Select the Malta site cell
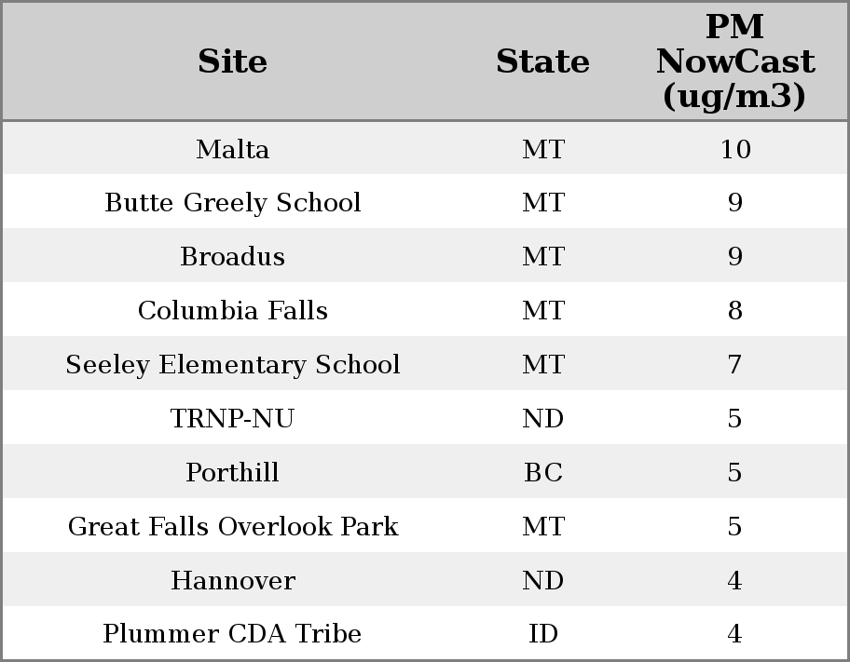Image resolution: width=850 pixels, height=662 pixels. pyautogui.click(x=233, y=150)
